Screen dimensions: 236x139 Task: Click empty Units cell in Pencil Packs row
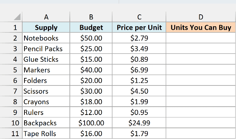click(201, 48)
